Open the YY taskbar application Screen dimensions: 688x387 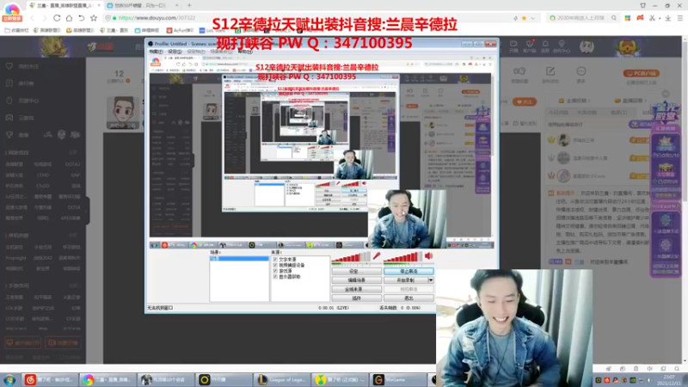coord(224,379)
